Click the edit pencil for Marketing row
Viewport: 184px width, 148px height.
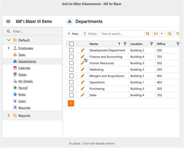[83, 70]
